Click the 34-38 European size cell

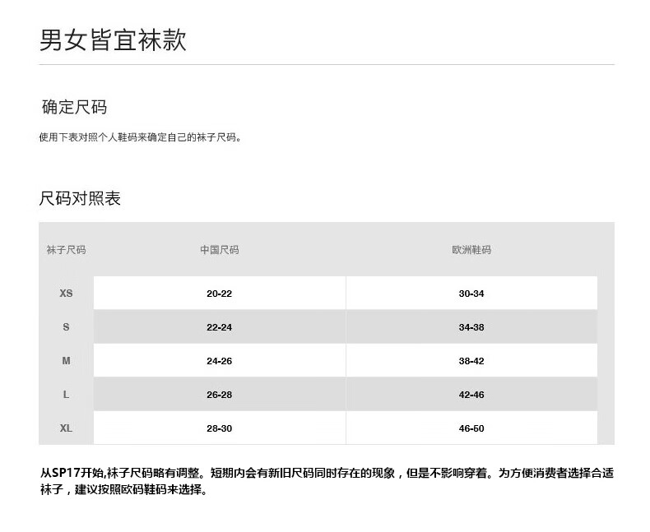coord(471,327)
